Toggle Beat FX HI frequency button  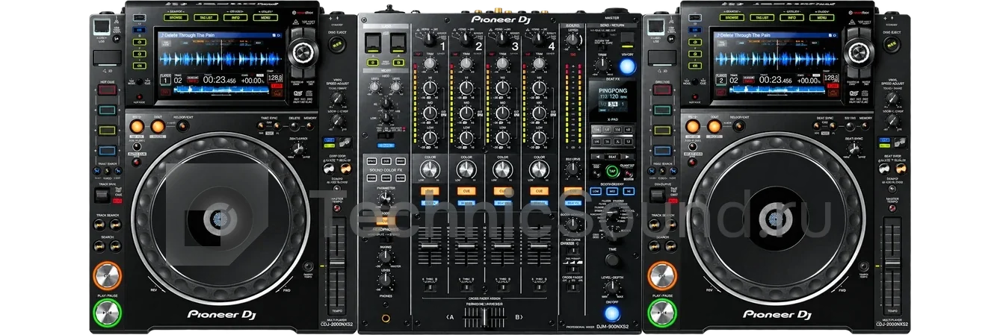click(x=628, y=191)
